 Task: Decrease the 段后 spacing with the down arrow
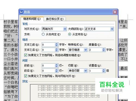pyautogui.click(x=57, y=72)
